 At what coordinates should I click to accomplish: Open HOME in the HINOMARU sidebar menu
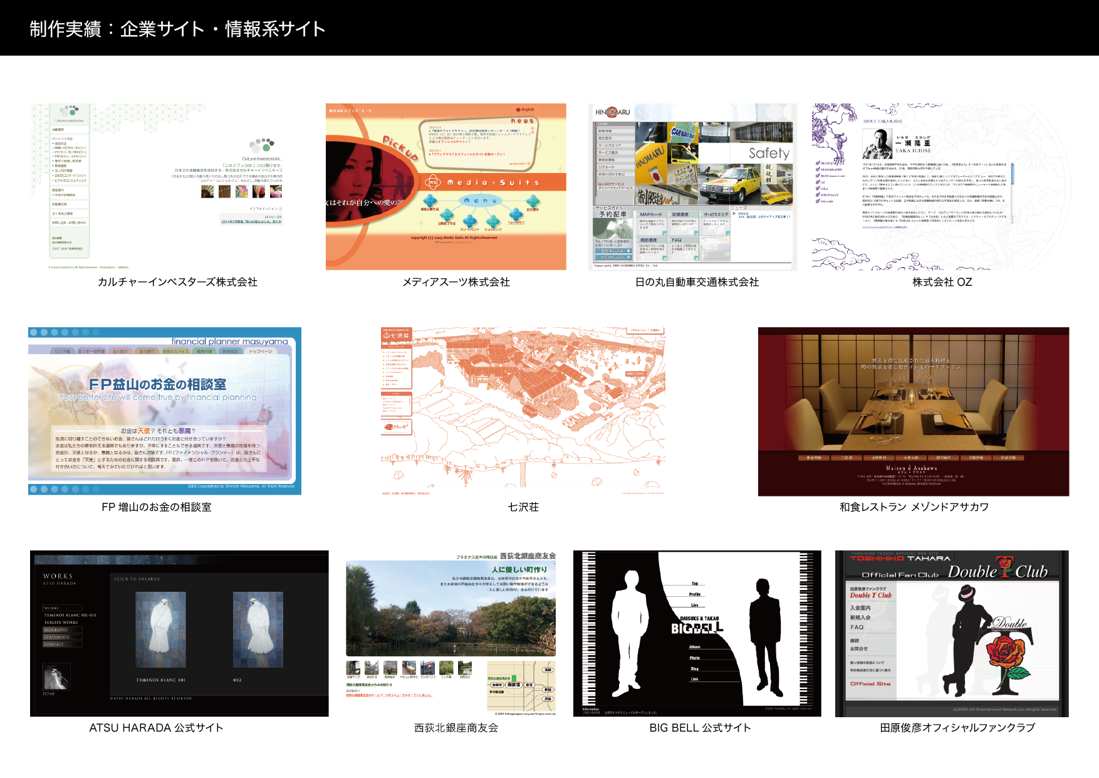pyautogui.click(x=603, y=124)
